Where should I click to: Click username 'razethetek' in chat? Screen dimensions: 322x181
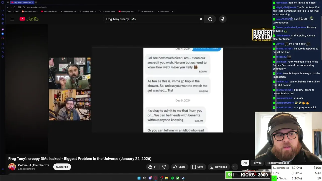[281, 3]
